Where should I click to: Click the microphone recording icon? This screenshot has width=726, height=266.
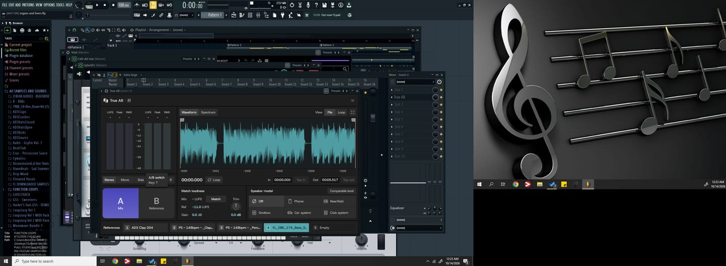coord(308,5)
